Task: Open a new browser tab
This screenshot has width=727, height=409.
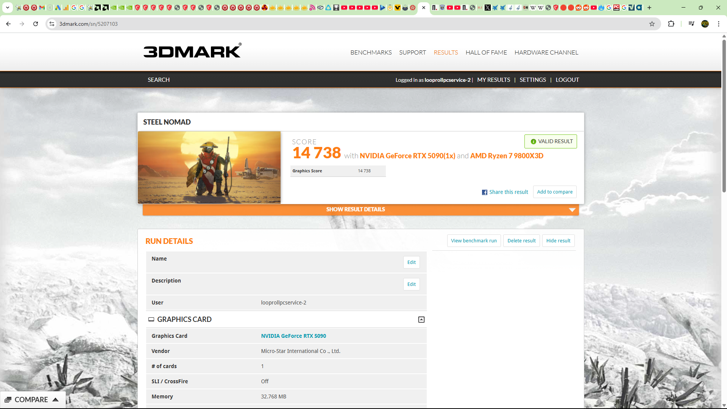Action: tap(649, 8)
